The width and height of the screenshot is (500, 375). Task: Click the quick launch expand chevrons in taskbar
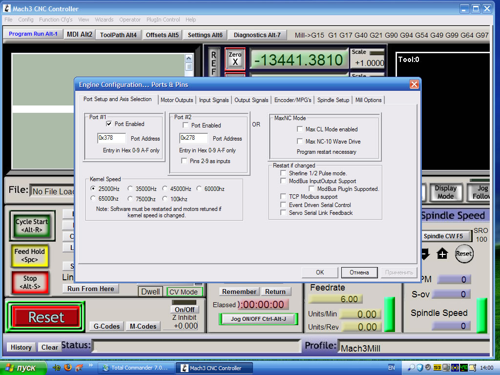pyautogui.click(x=91, y=365)
